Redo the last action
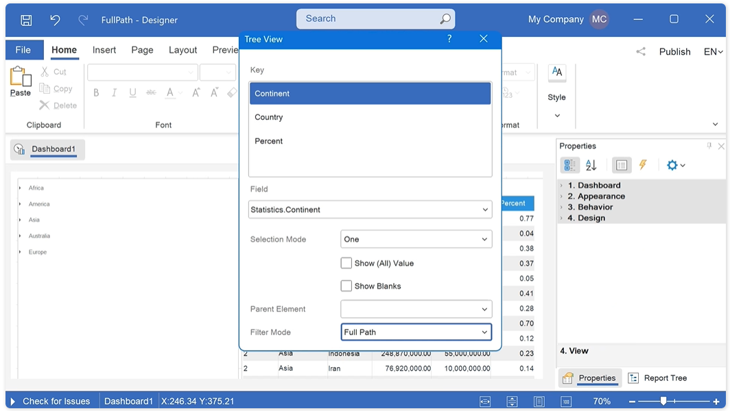 83,20
